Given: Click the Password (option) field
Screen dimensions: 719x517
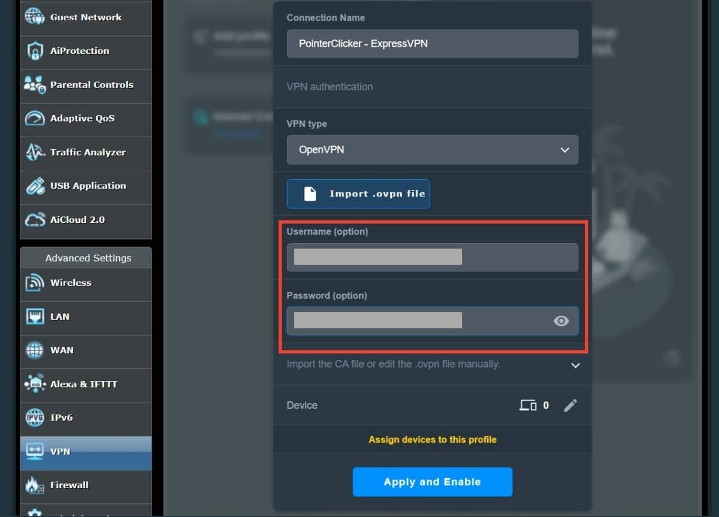Looking at the screenshot, I should click(x=433, y=321).
